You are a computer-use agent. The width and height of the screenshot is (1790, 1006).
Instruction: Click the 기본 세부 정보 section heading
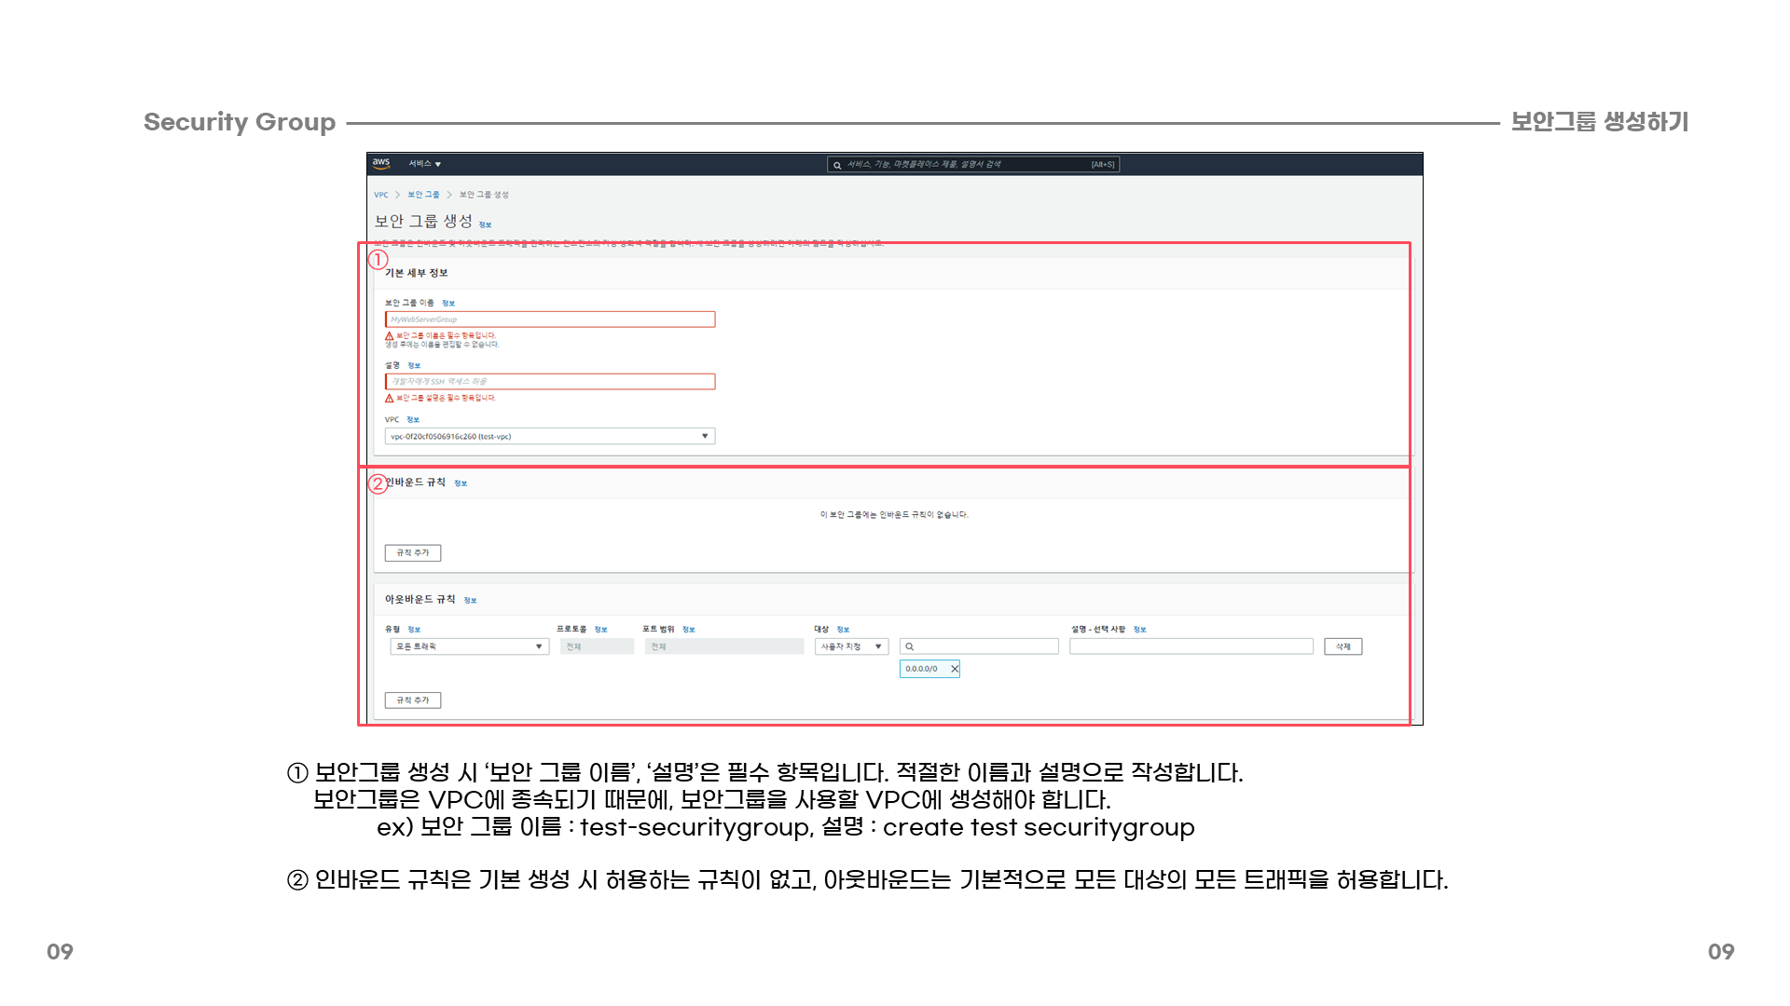coord(417,273)
